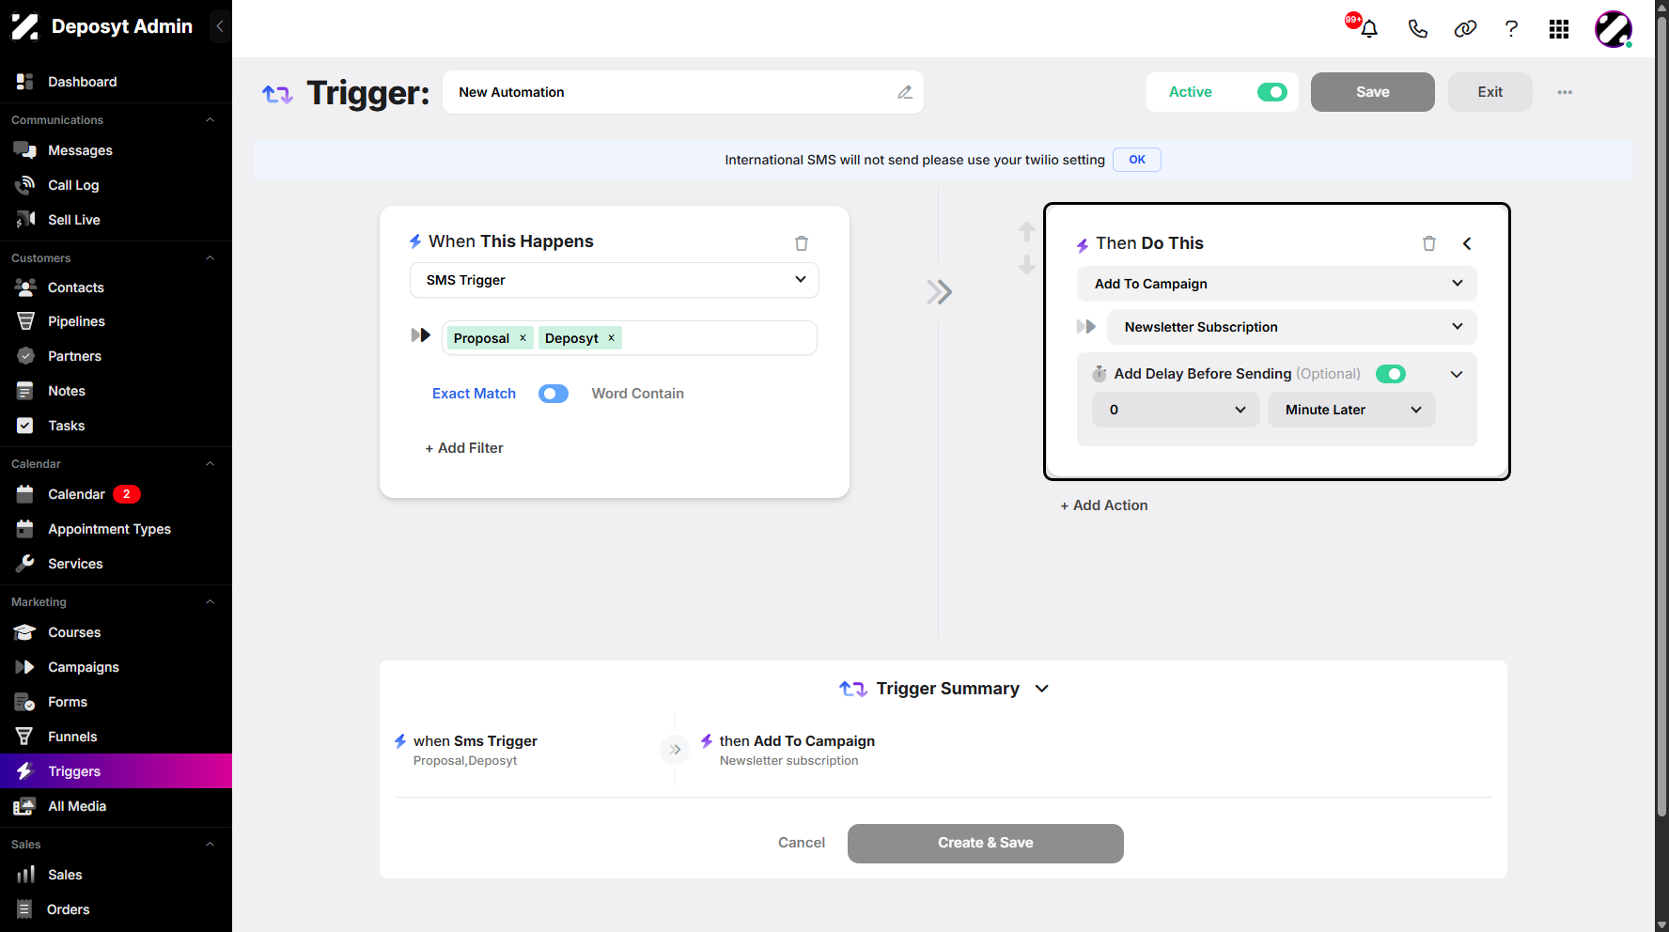
Task: Click the phone dialer icon
Action: [x=1417, y=29]
